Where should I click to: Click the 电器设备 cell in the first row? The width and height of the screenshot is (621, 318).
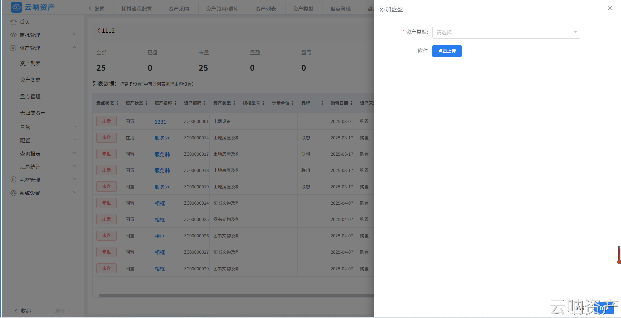click(x=222, y=122)
